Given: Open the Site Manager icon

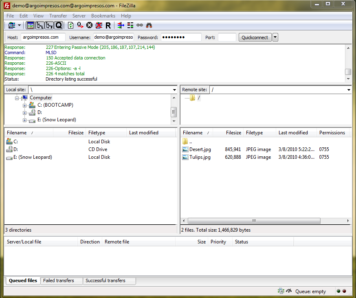Looking at the screenshot, I should 11,25.
